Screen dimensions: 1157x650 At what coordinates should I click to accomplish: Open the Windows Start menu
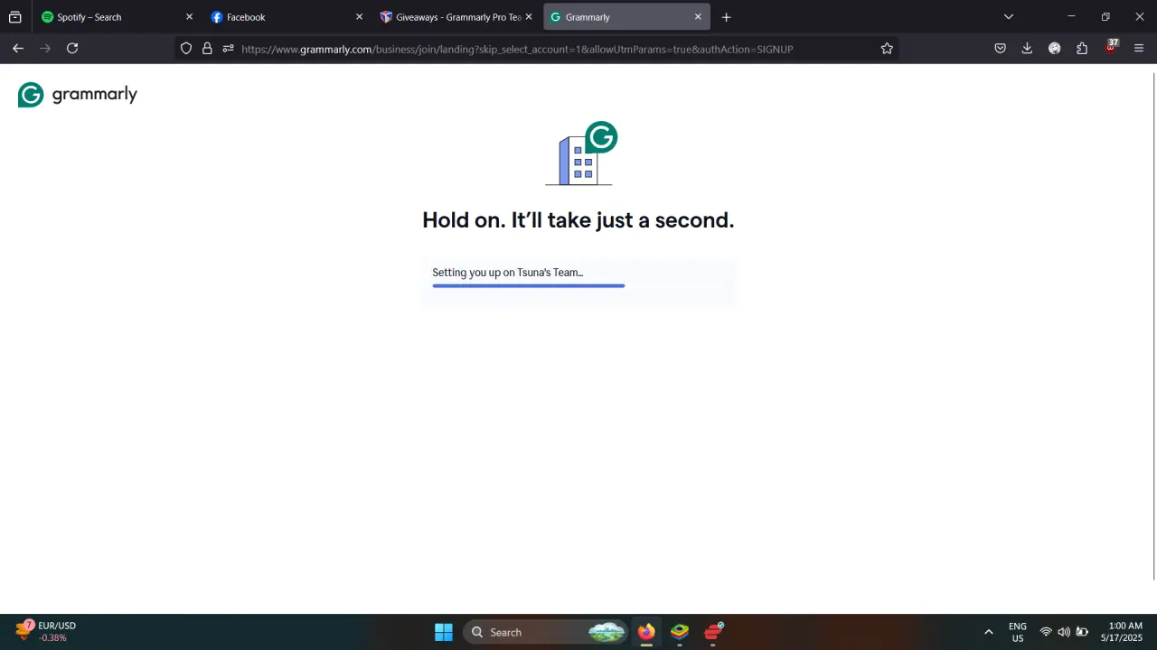coord(444,632)
